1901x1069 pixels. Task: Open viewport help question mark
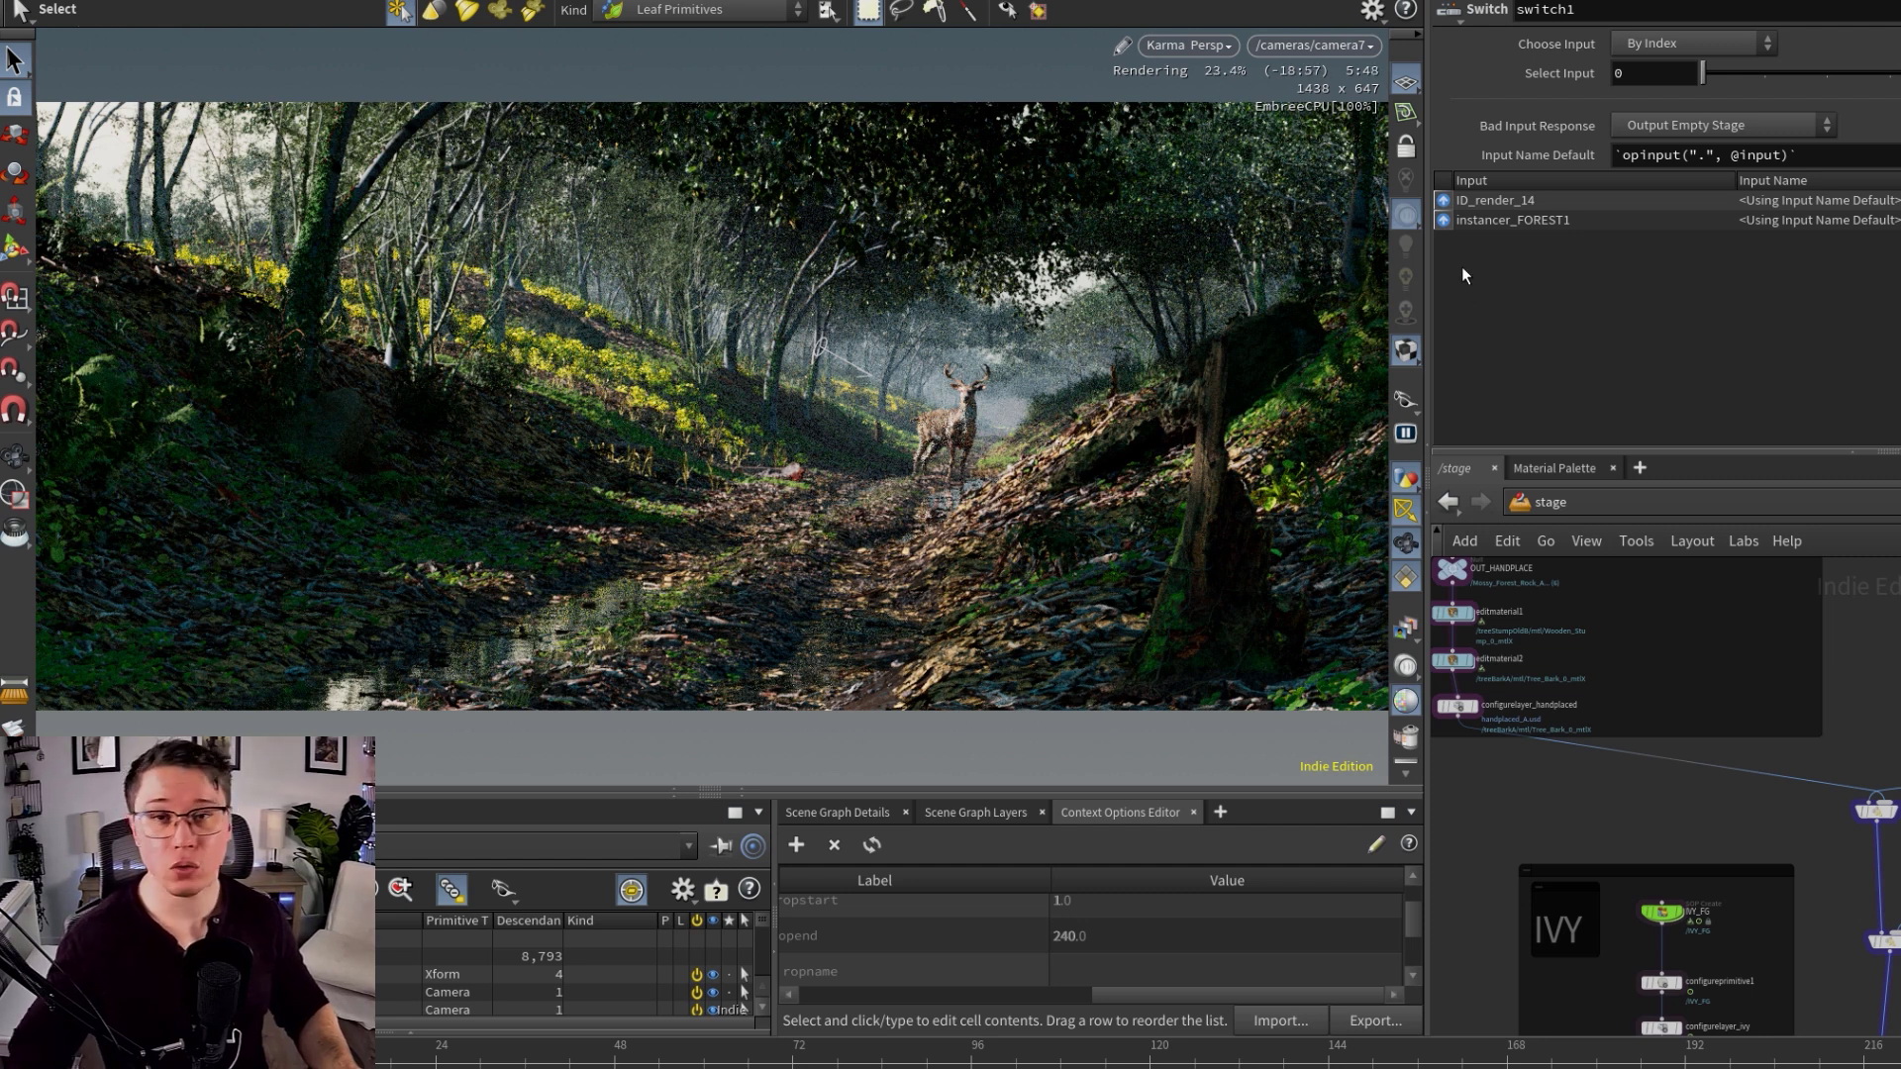pos(1405,10)
